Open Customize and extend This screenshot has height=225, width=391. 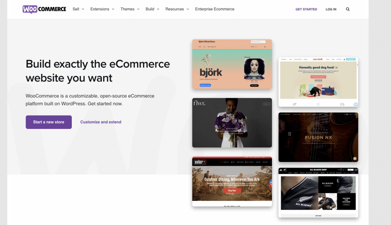100,122
